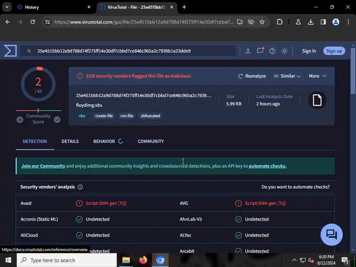Switch to the DETAILS tab
356x267 pixels.
(x=70, y=141)
